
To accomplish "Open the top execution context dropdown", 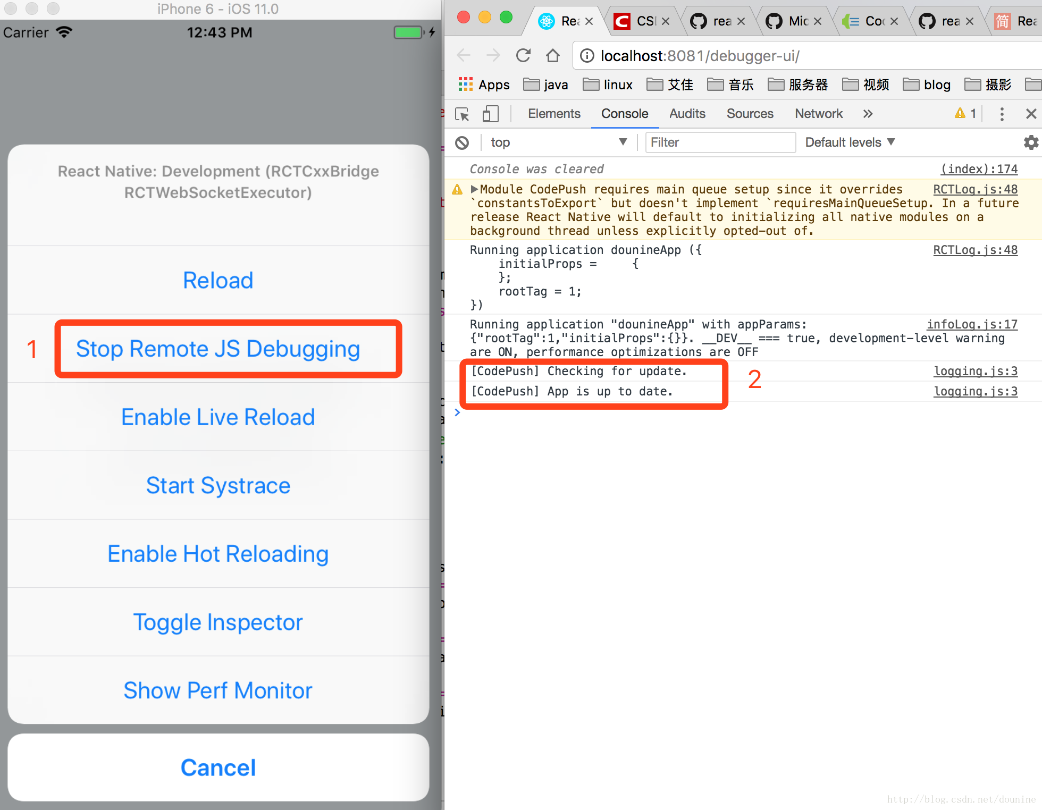I will [x=559, y=142].
